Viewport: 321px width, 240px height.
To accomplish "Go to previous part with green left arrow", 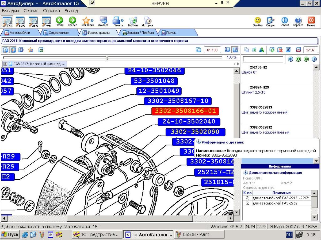I will [299, 59].
